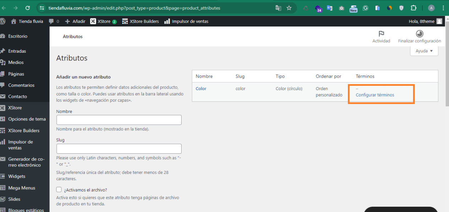Open XStore in the admin bar
Viewport: 449px width, 212px height.
click(103, 21)
